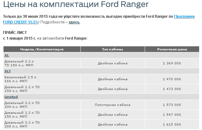Open the Limited trim link

[x=11, y=97]
